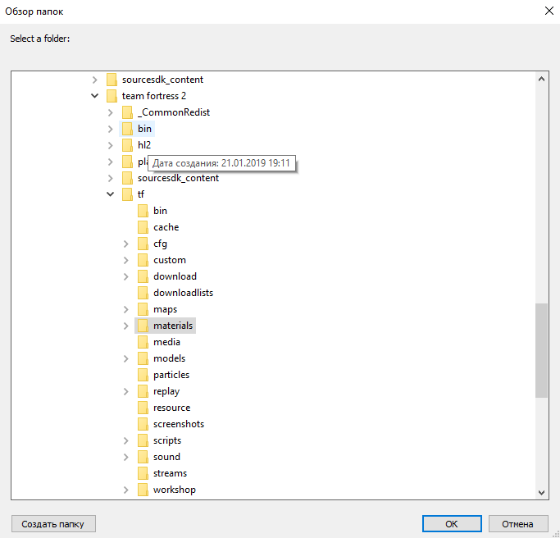Expand the cfg folder chevron

pyautogui.click(x=126, y=244)
